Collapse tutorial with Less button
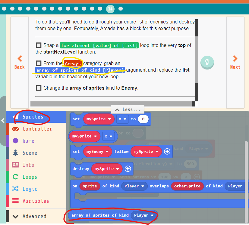Image resolution: width=249 pixels, height=225 pixels. [128, 109]
